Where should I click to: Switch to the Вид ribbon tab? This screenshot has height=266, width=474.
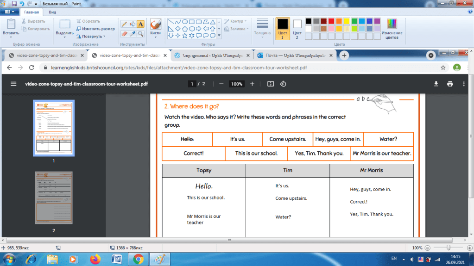pos(53,12)
